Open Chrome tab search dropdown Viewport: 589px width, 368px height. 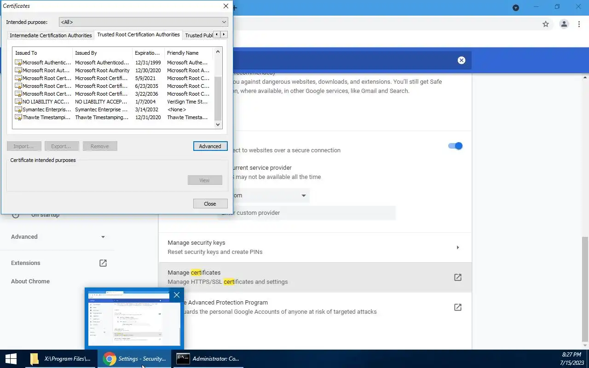516,7
